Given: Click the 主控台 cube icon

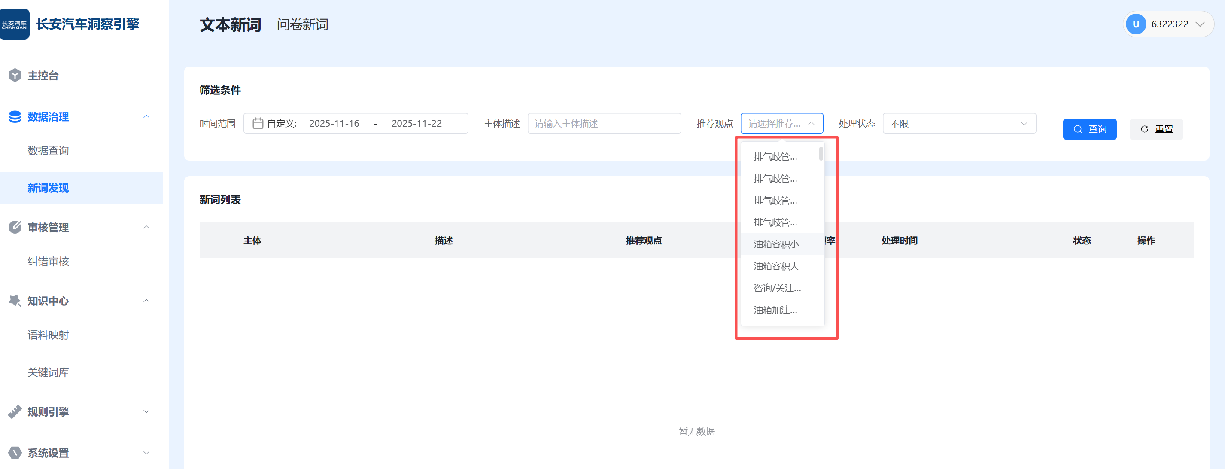Looking at the screenshot, I should click(15, 75).
